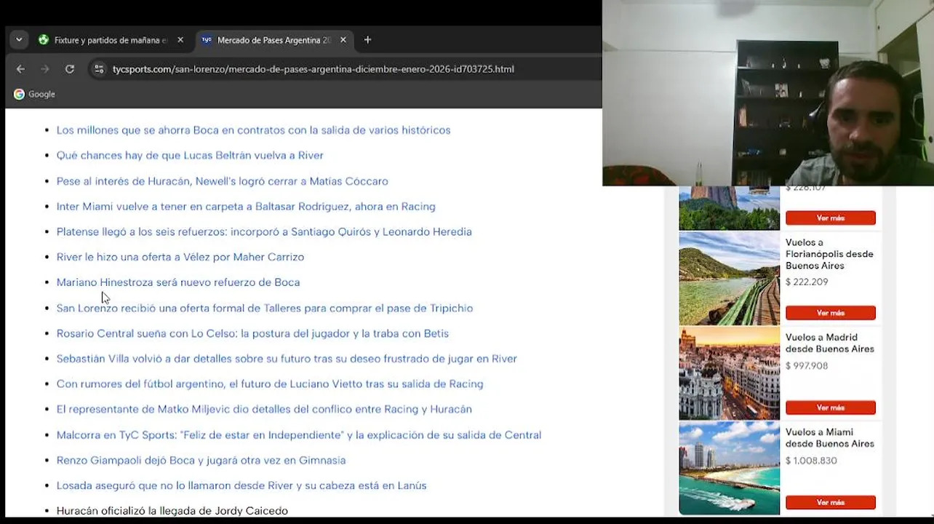Click Vuelos a Miami desde Buenos Aires title

click(x=829, y=437)
